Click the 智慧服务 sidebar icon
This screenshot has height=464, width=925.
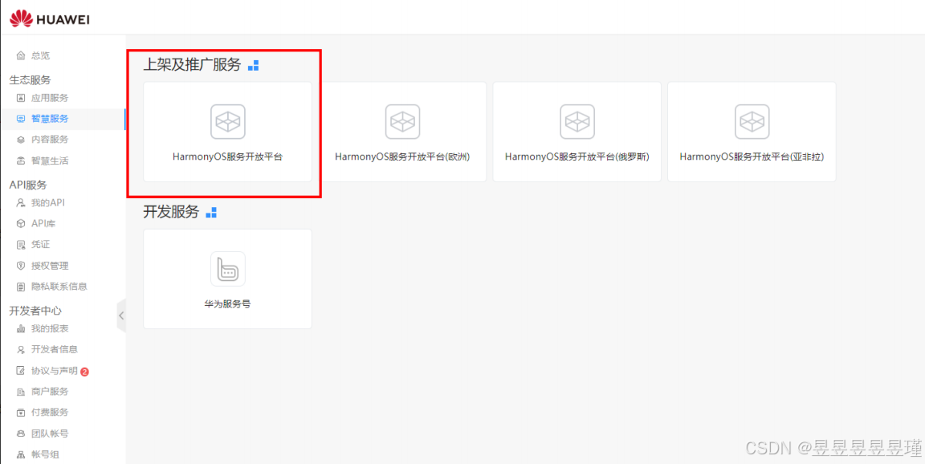click(21, 119)
